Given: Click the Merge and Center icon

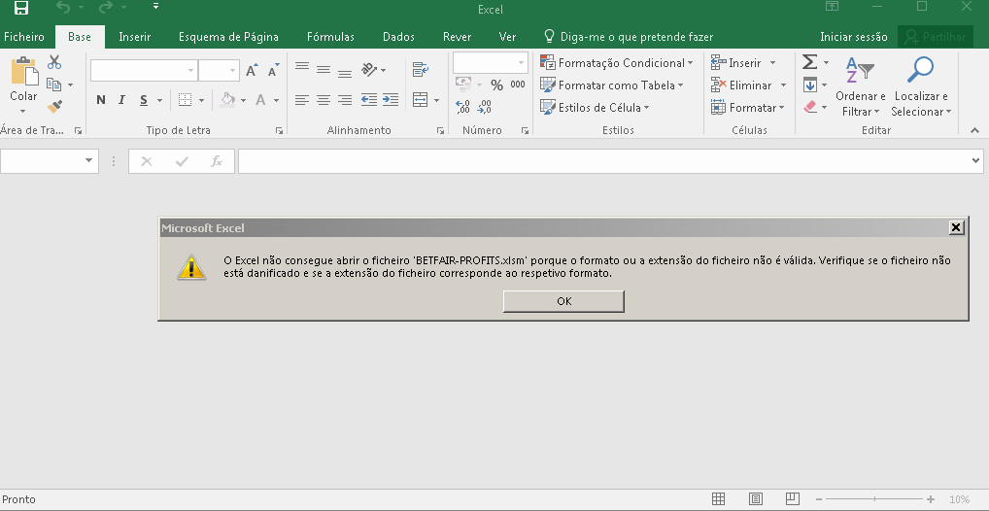Looking at the screenshot, I should coord(421,100).
